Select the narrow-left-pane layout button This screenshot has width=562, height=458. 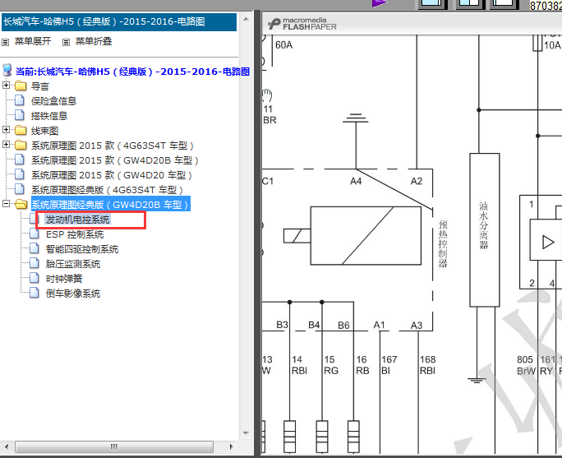coord(504,4)
